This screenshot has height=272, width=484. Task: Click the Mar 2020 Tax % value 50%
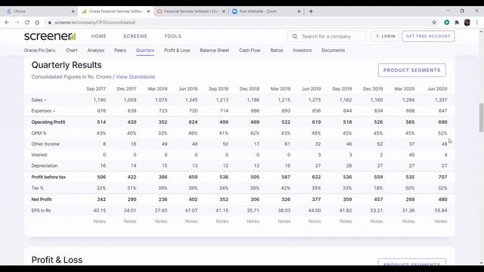coord(410,188)
